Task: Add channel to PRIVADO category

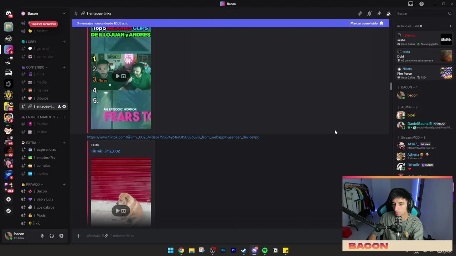Action: coord(64,185)
